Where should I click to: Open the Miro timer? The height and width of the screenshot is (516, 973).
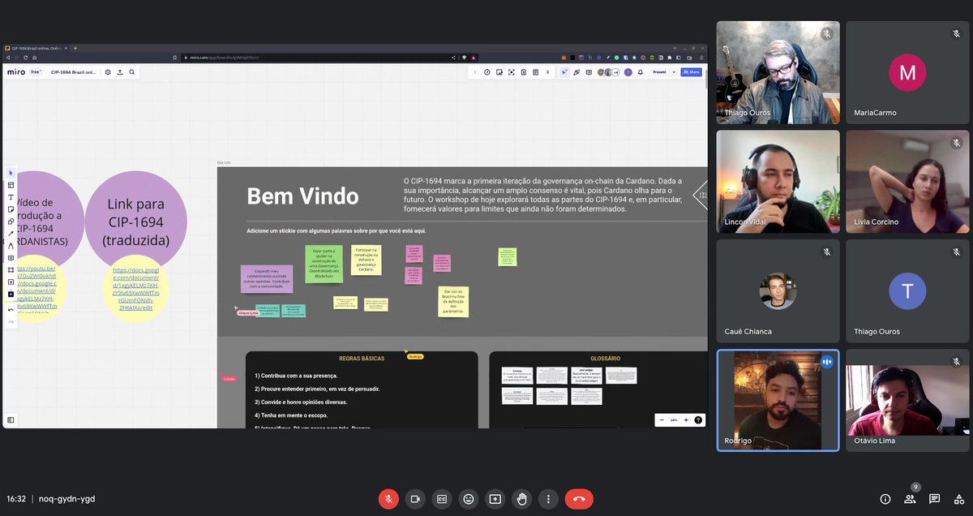point(487,72)
